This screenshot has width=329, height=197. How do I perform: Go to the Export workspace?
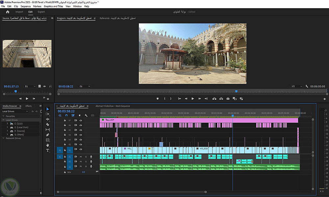tap(41, 12)
